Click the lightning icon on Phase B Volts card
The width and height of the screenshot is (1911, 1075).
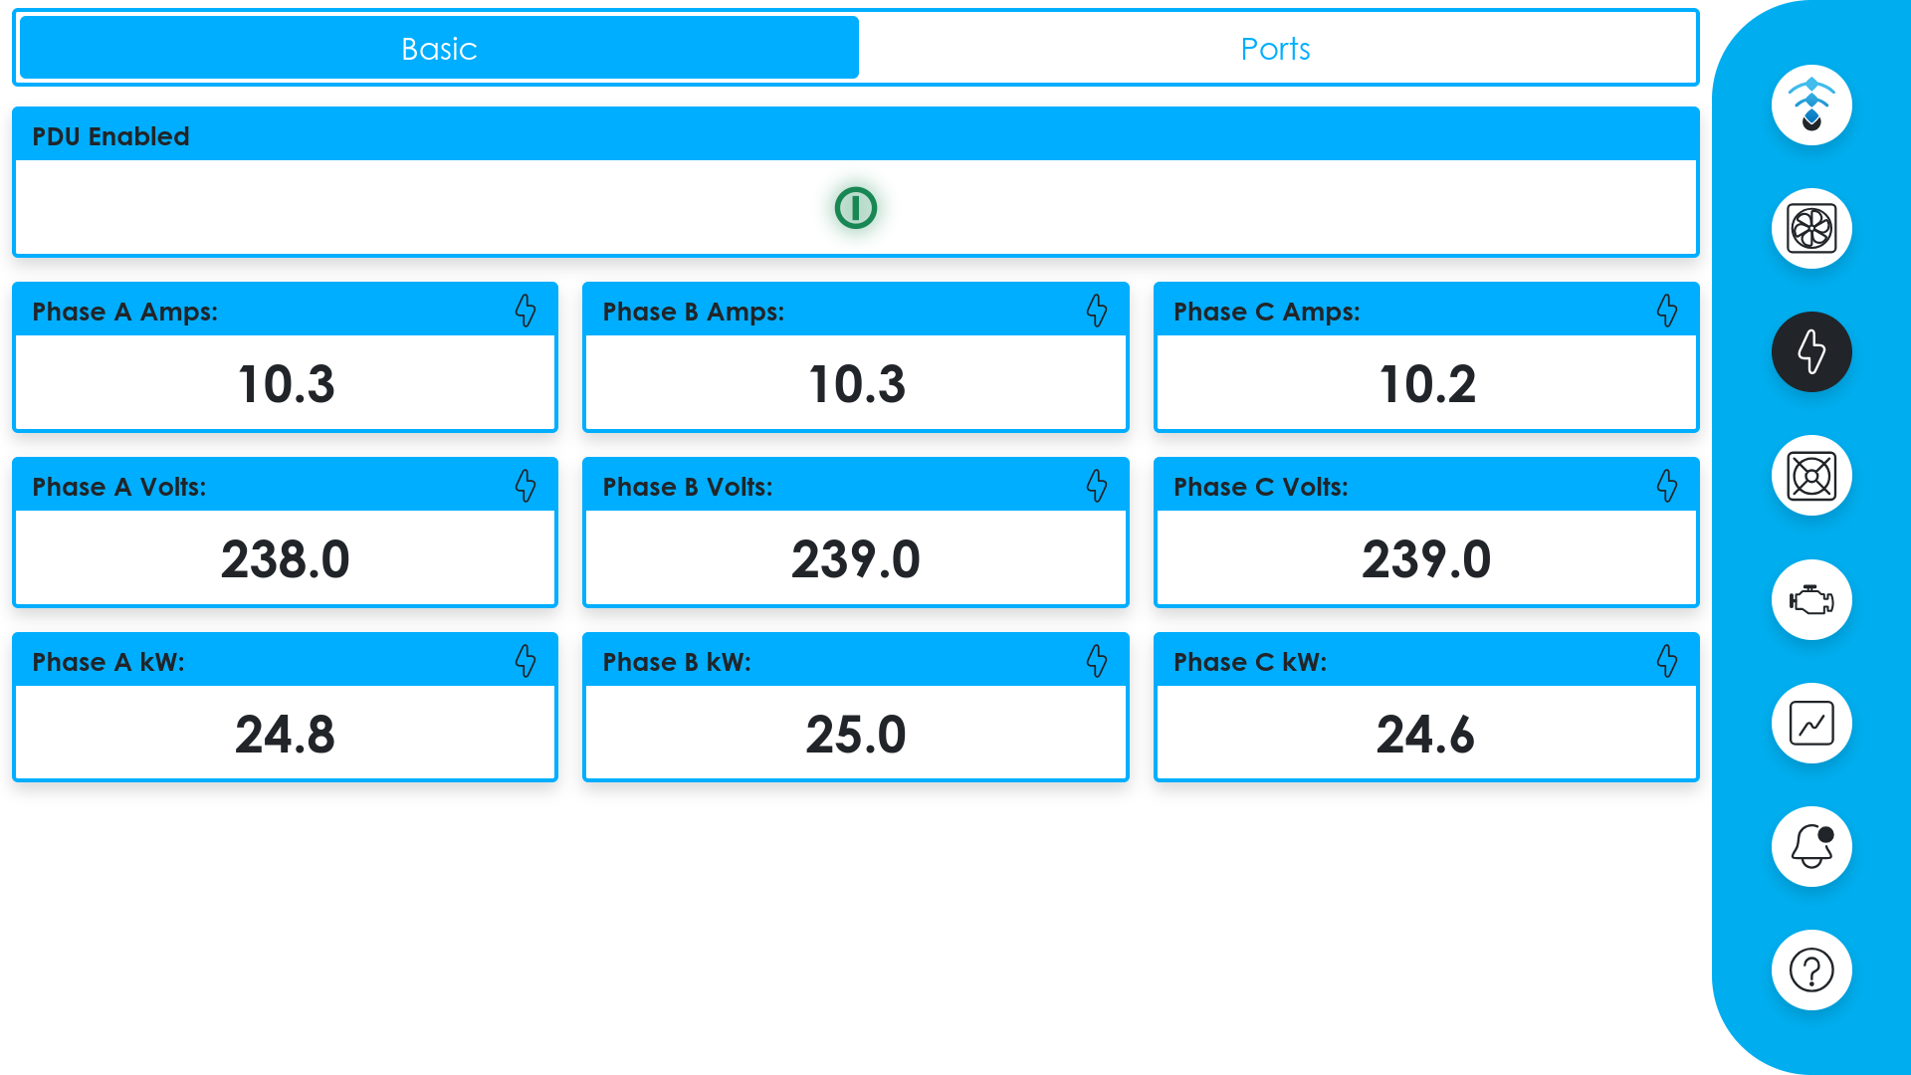[x=1097, y=487]
